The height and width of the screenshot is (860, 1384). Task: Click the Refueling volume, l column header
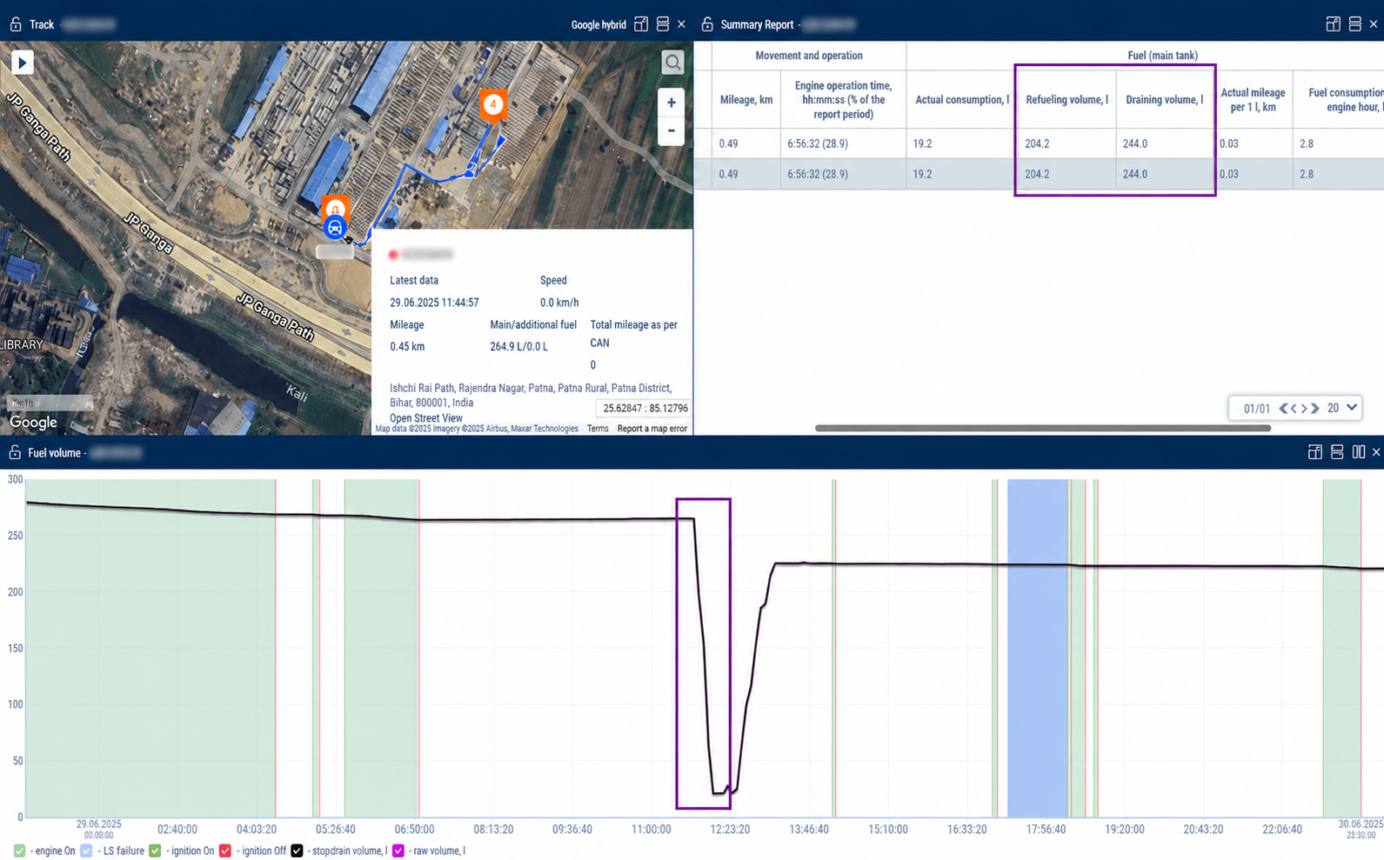click(x=1066, y=100)
